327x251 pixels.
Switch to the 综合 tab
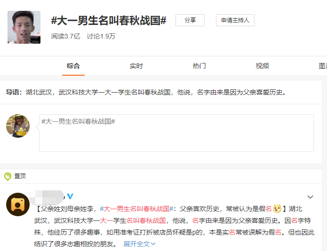coord(73,66)
